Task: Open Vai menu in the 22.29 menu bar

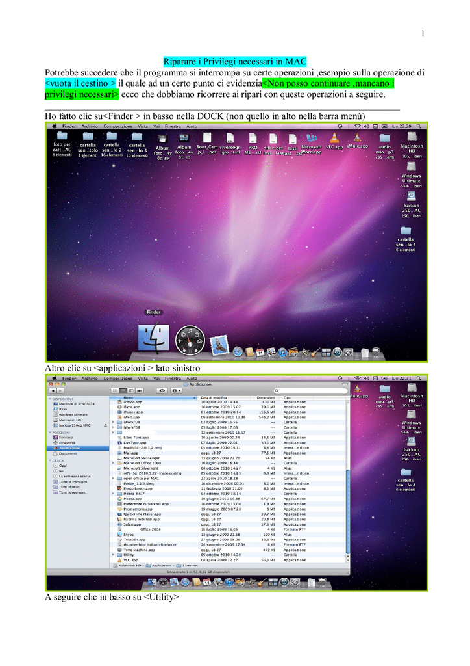Action: [156, 126]
